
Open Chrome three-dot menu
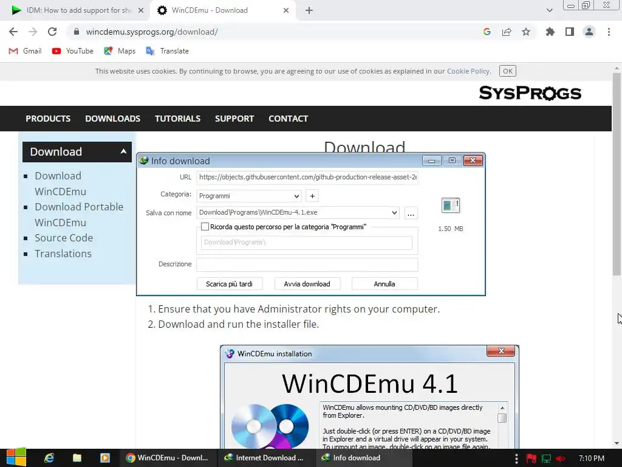pos(609,32)
